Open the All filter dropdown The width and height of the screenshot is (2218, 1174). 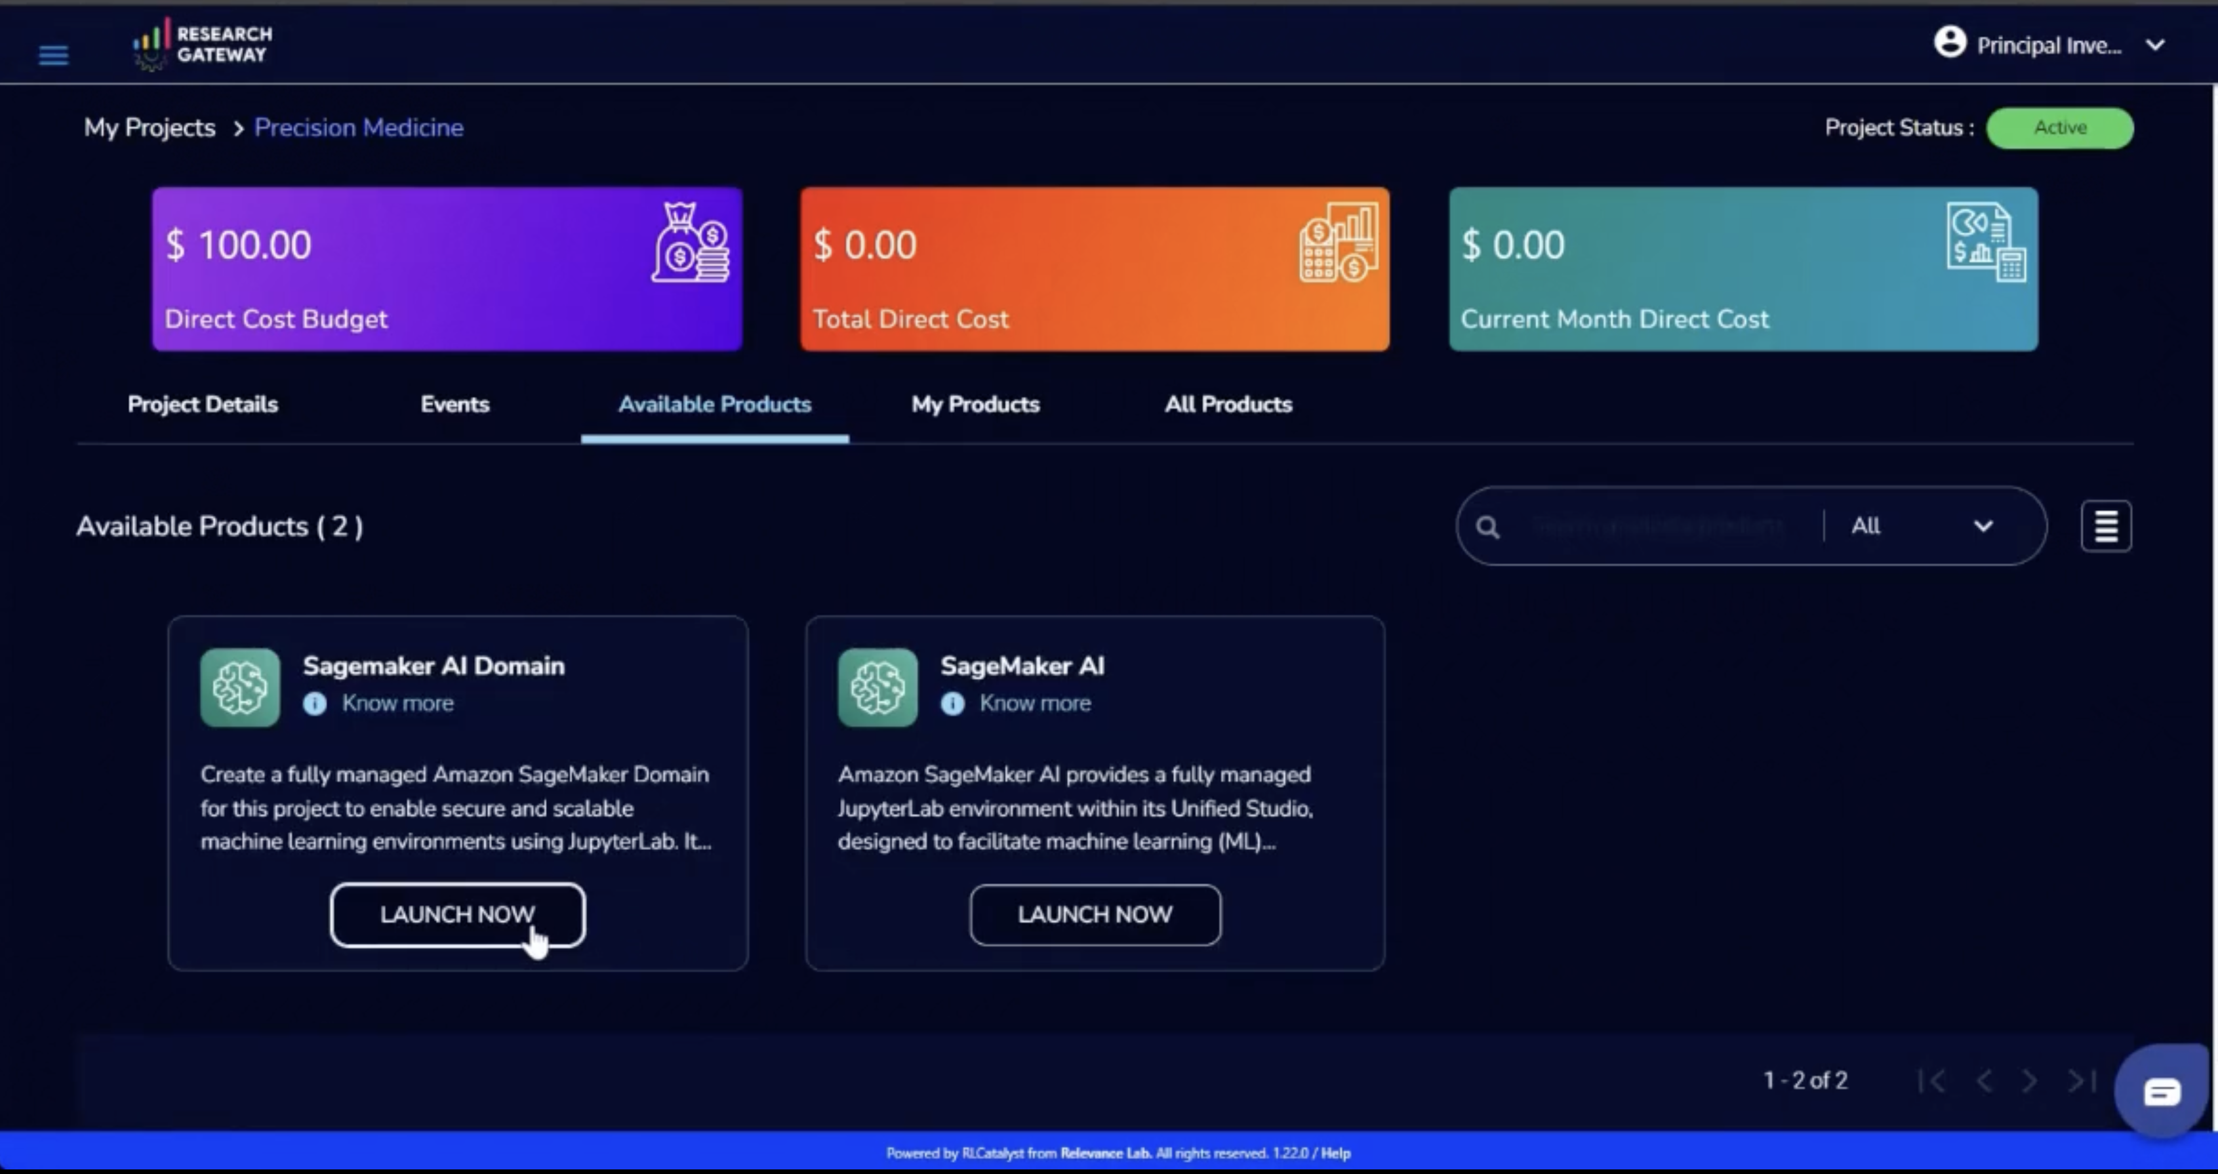[x=1922, y=526]
